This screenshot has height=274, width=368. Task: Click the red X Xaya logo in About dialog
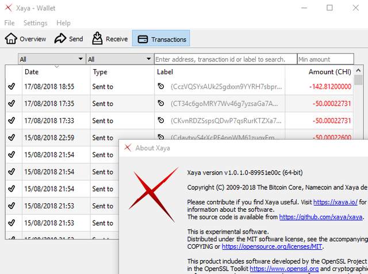(154, 195)
